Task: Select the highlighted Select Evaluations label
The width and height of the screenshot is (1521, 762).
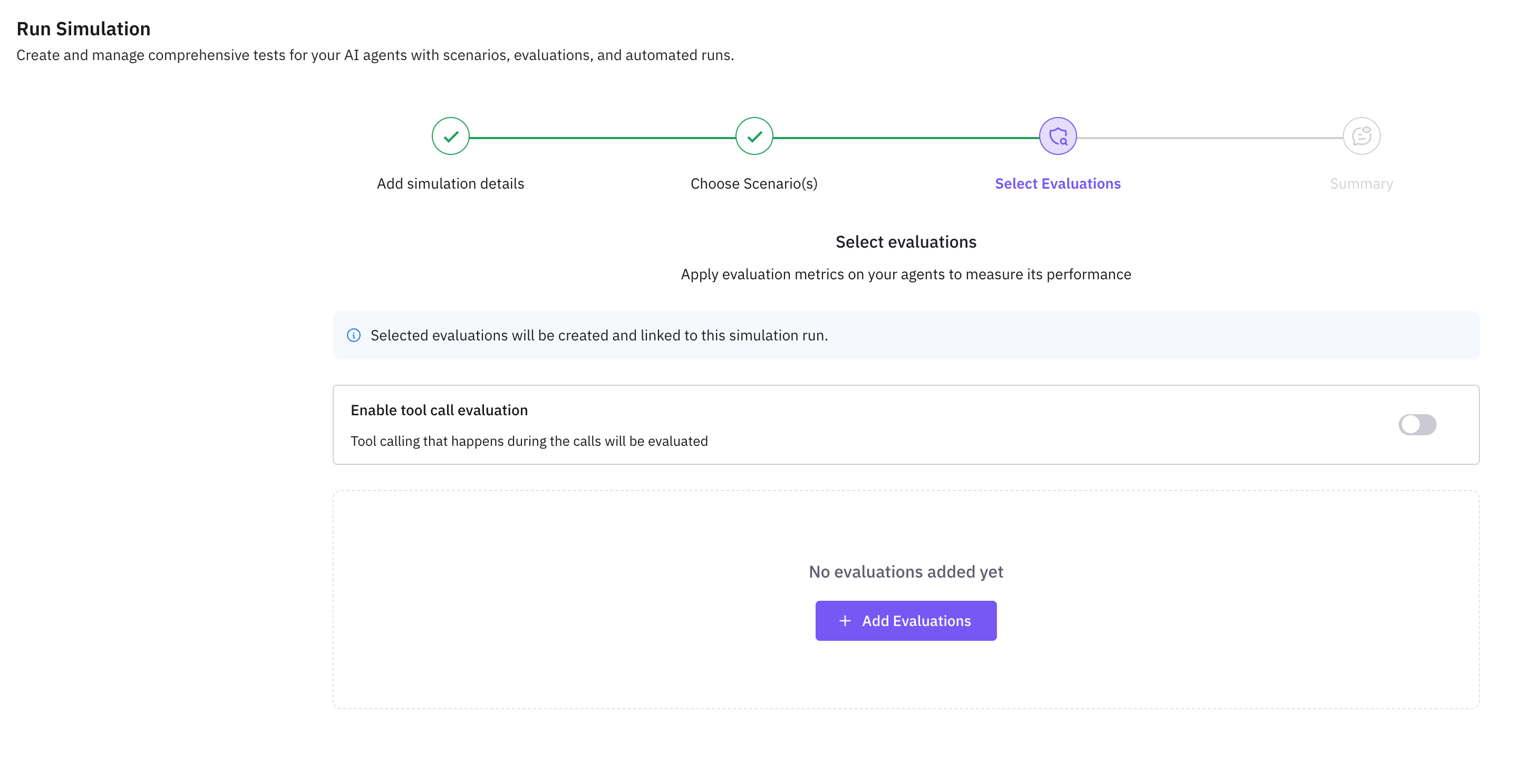Action: 1057,183
